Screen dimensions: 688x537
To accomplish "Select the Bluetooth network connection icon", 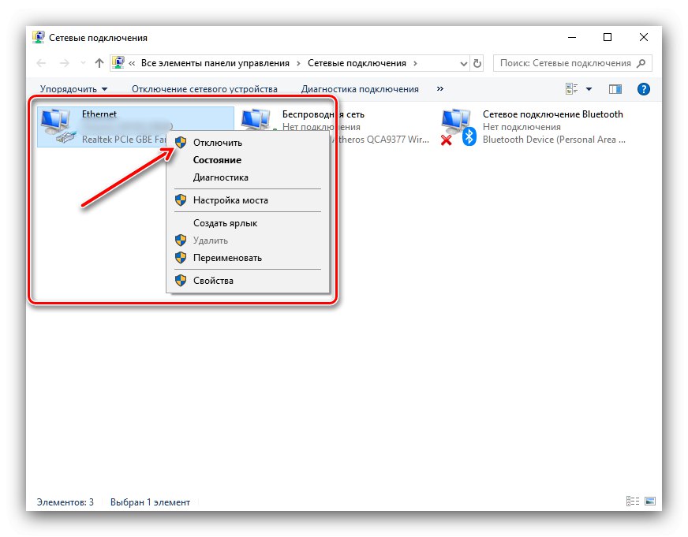I will [x=458, y=127].
